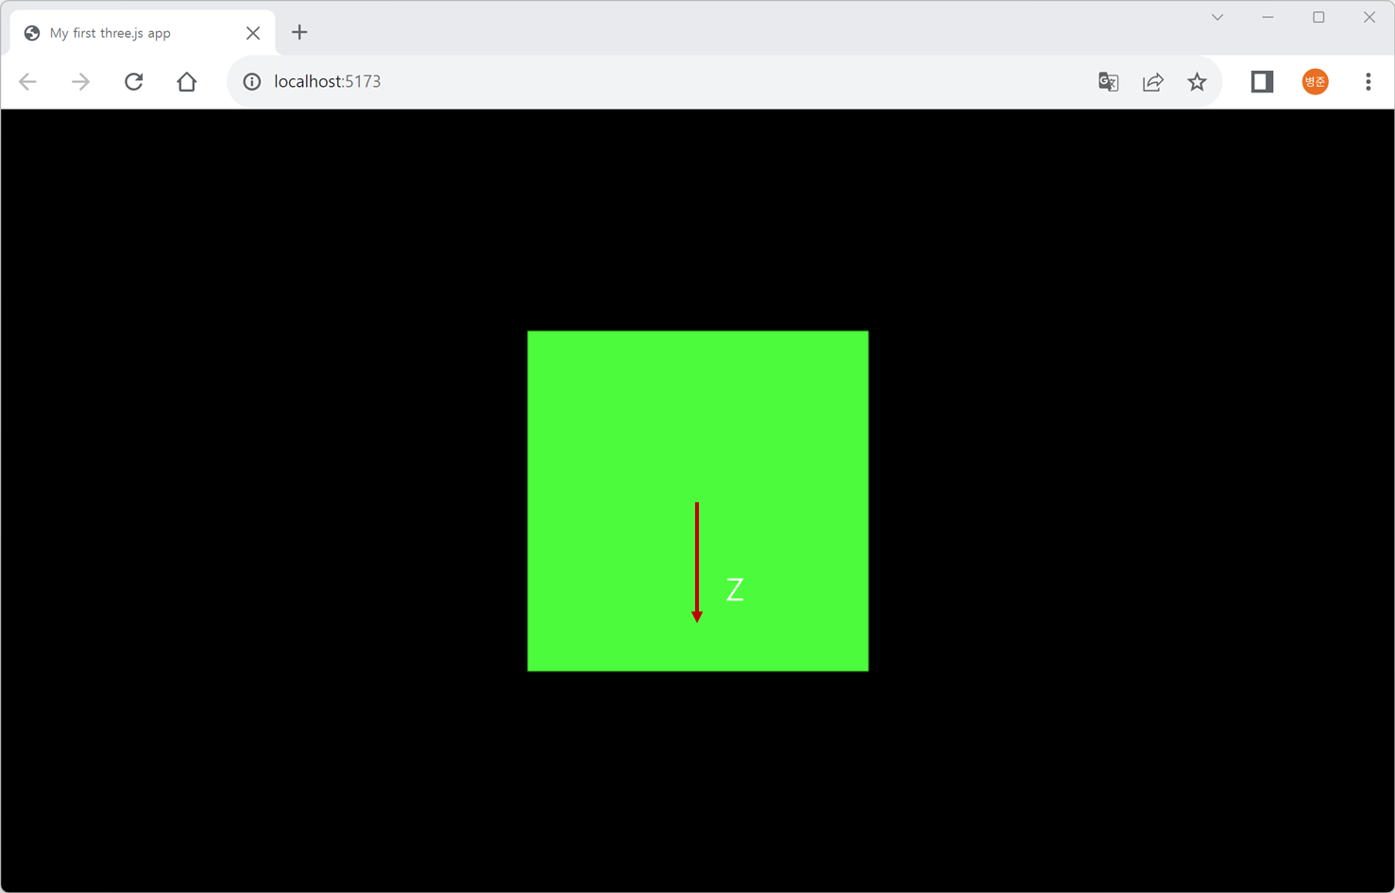Expand the tab search dropdown
The height and width of the screenshot is (893, 1395).
pyautogui.click(x=1217, y=17)
